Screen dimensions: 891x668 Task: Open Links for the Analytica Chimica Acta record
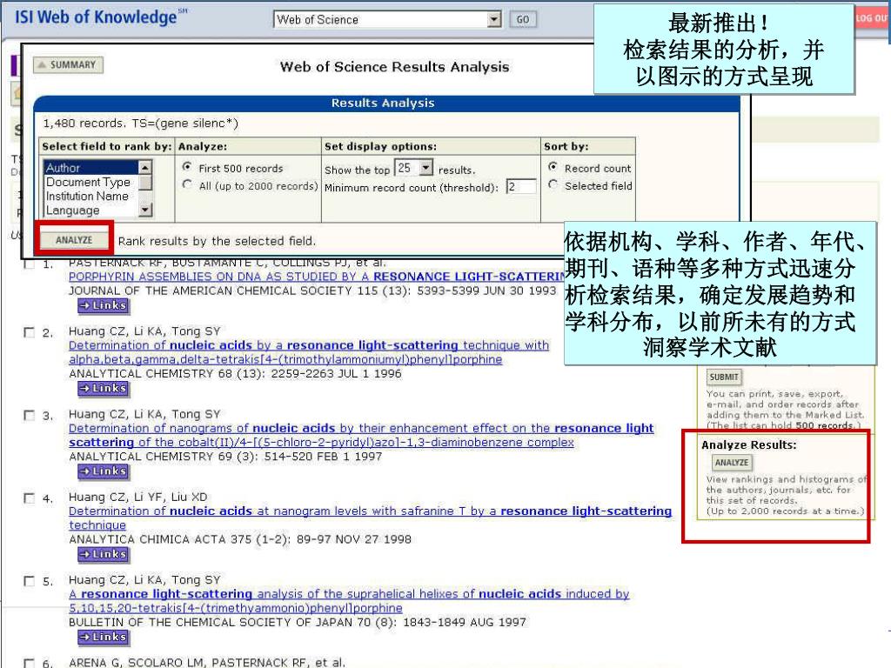click(103, 554)
